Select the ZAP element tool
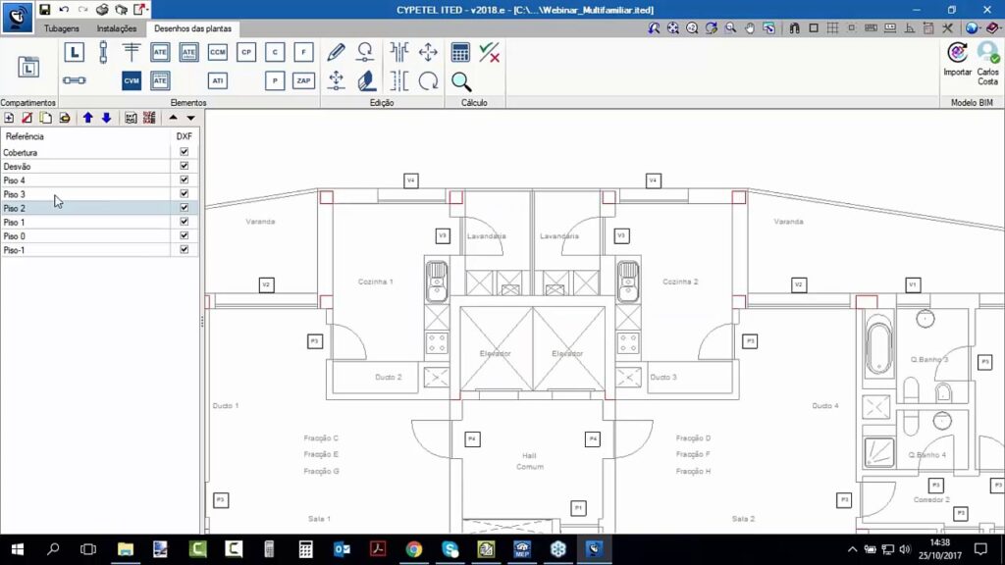The image size is (1005, 565). (304, 80)
